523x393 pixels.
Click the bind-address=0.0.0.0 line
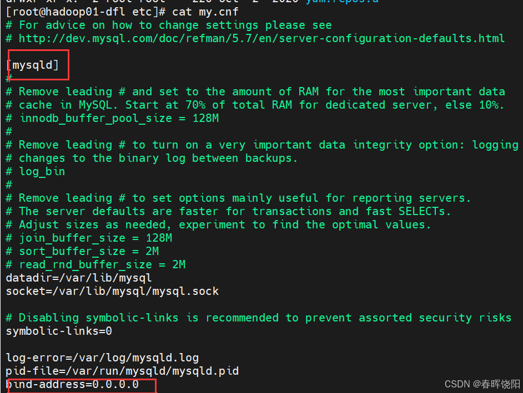(72, 384)
